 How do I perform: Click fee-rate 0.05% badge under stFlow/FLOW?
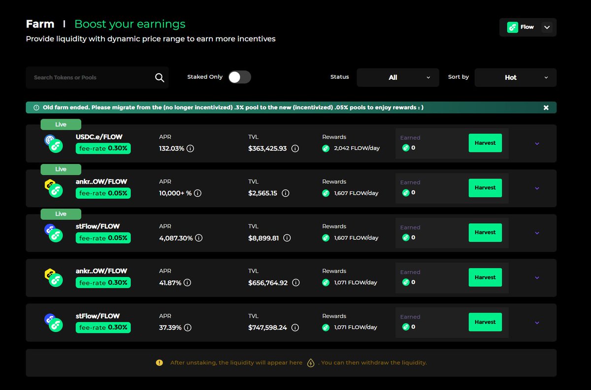coord(103,238)
